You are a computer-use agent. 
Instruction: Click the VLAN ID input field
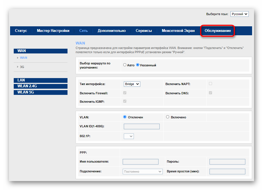tap(141, 126)
